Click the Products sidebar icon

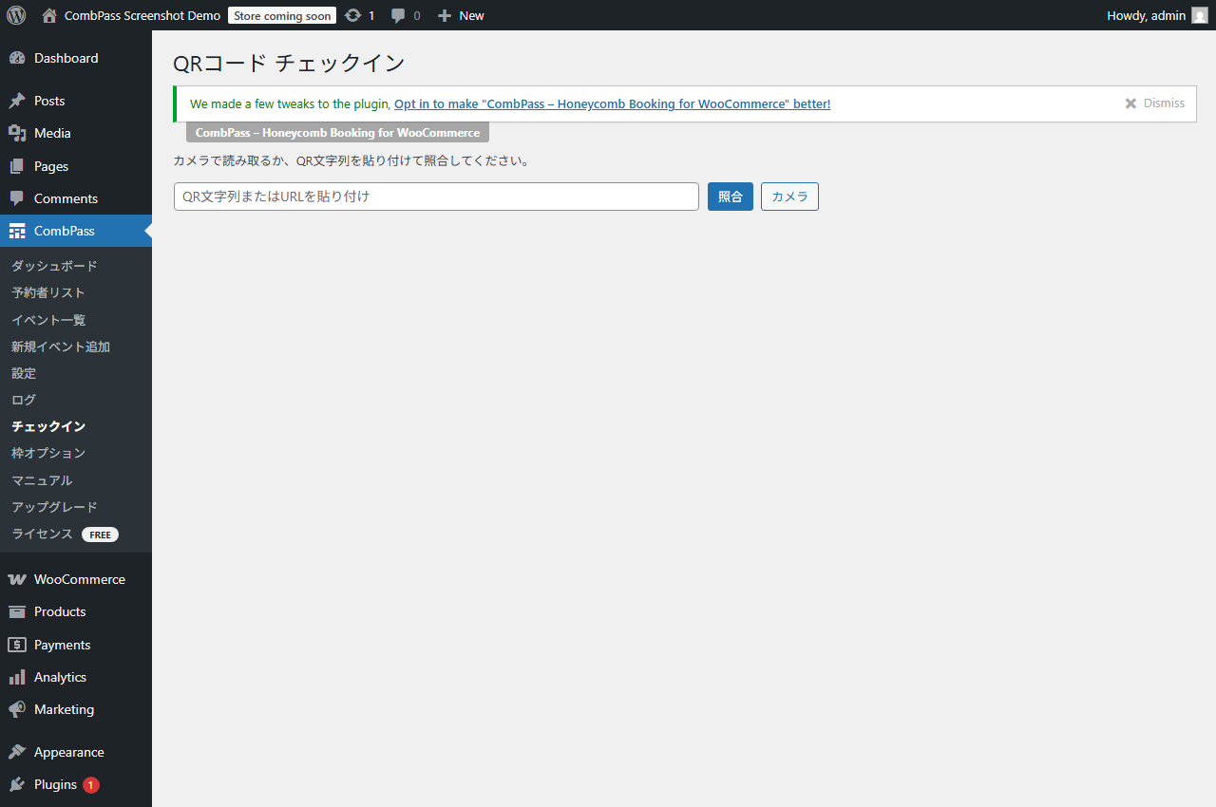[x=19, y=611]
